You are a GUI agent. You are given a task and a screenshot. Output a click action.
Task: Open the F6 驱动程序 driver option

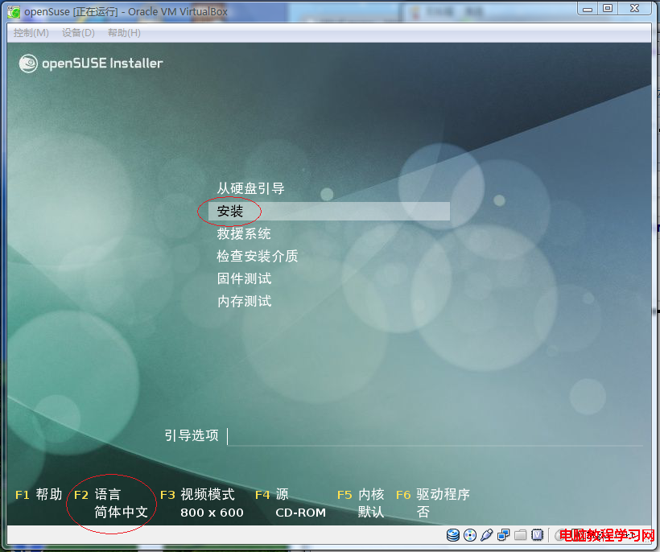pyautogui.click(x=433, y=503)
